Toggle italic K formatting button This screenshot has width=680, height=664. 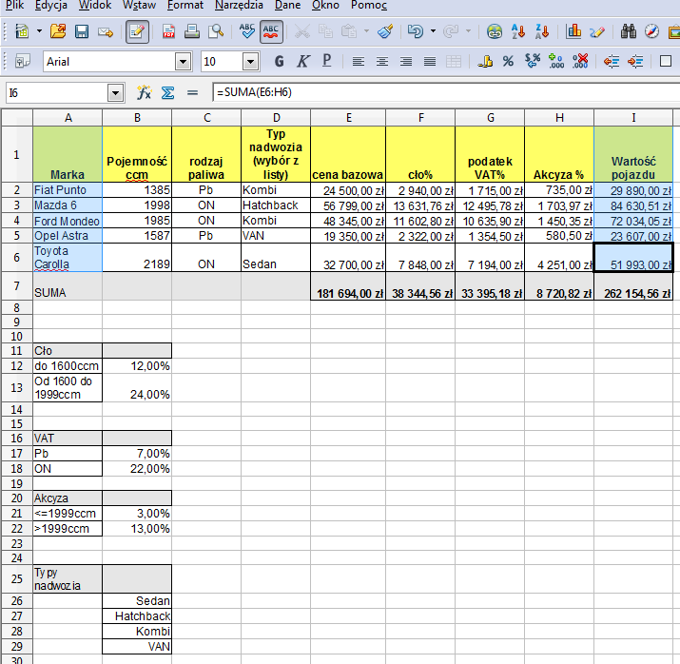coord(302,62)
